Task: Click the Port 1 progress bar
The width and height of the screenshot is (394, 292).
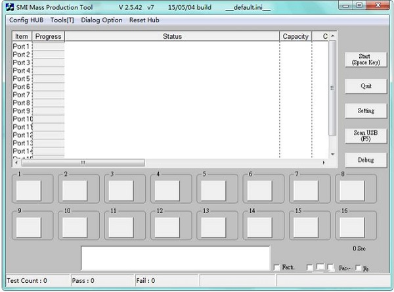Action: [x=49, y=46]
